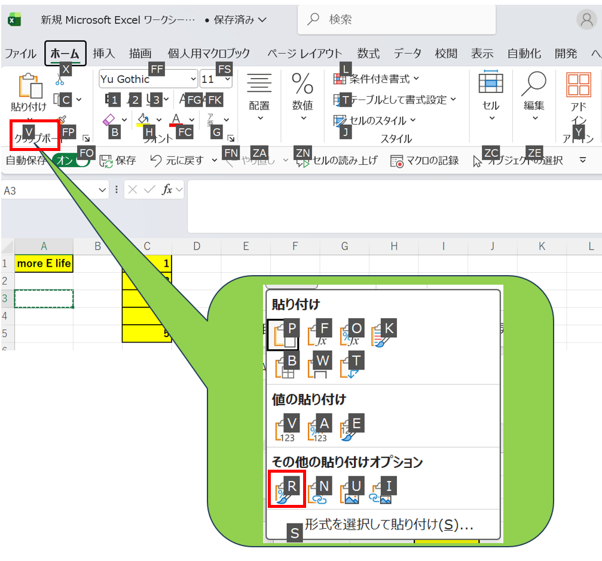Expand the Name Box A3 dropdown

pos(103,190)
